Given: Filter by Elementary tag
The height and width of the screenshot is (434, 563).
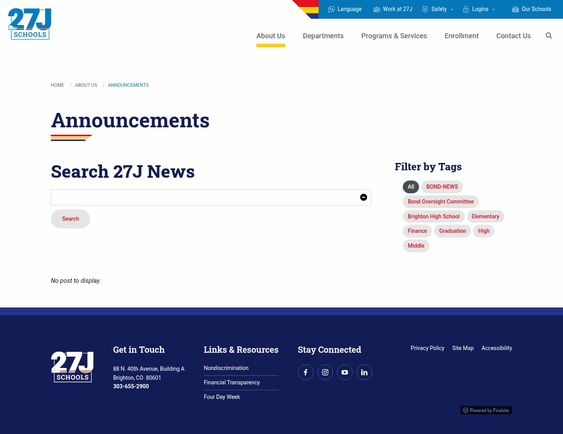Looking at the screenshot, I should coord(485,216).
